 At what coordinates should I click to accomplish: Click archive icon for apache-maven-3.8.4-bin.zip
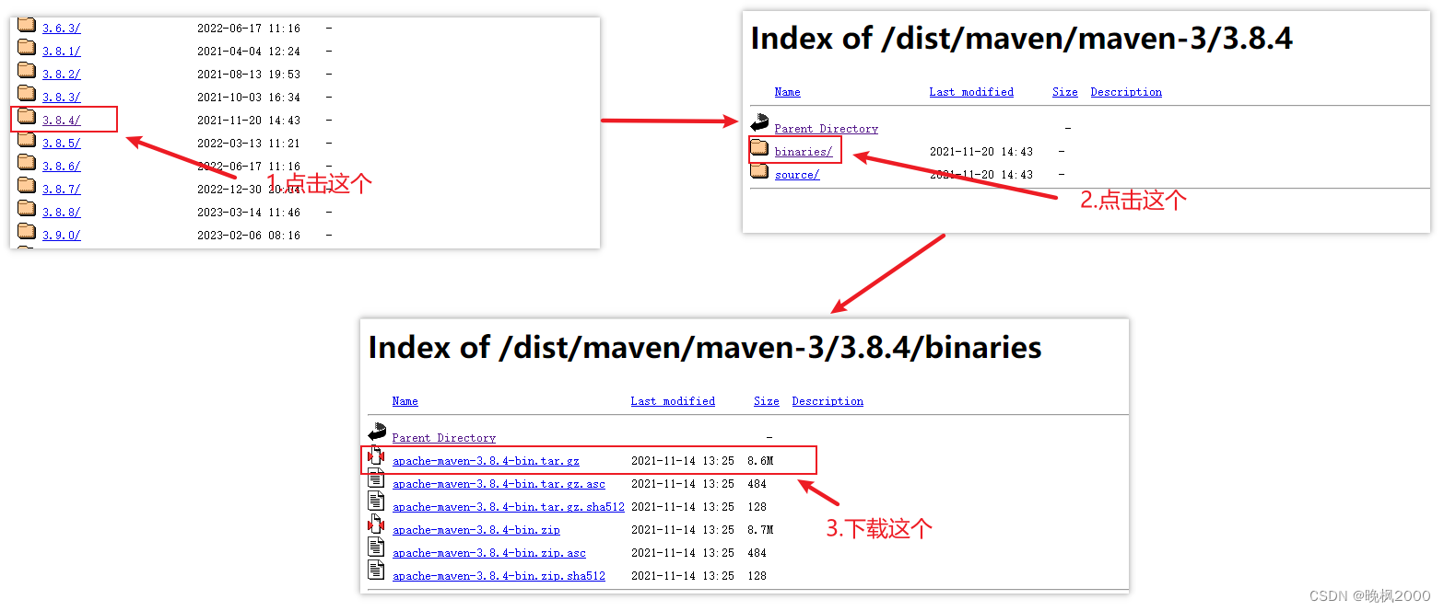click(376, 525)
